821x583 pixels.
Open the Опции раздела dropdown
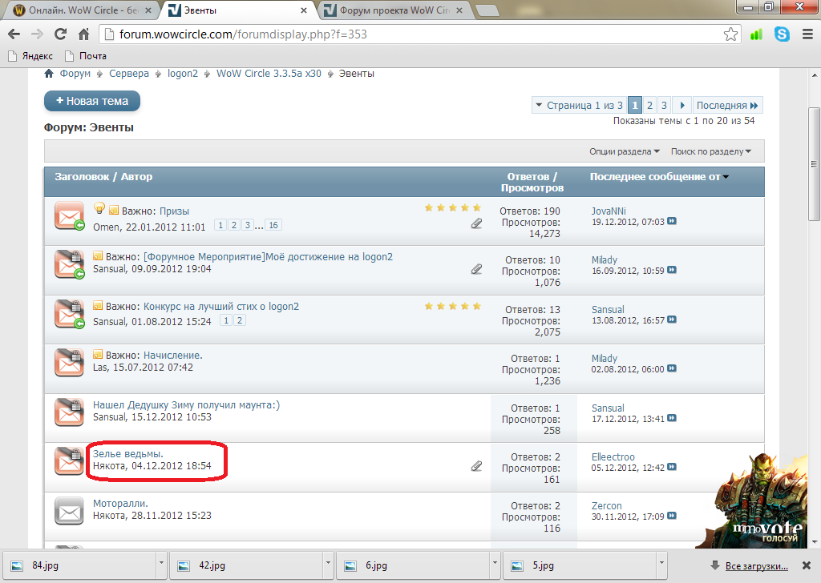pyautogui.click(x=624, y=151)
